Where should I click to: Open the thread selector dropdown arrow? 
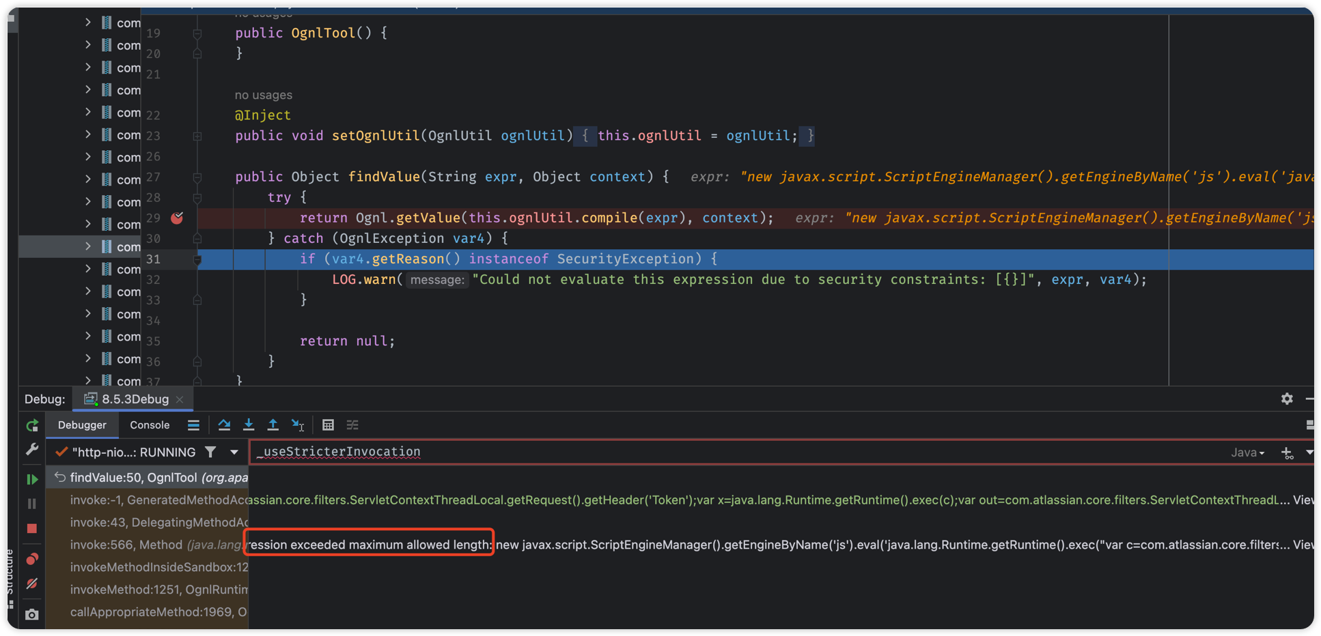[234, 452]
